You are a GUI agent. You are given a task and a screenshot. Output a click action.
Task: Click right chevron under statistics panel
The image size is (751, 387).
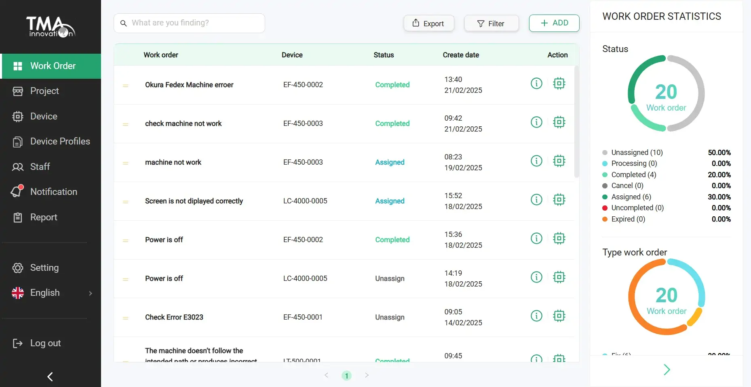point(667,370)
